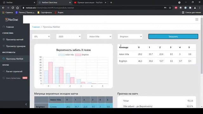Click Aston Villa header in matrix
This screenshot has width=203, height=114.
[56, 100]
